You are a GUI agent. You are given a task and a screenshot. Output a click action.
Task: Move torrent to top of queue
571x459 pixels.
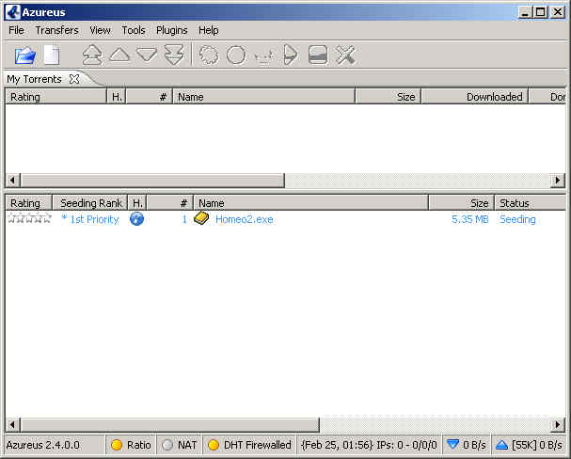click(92, 55)
